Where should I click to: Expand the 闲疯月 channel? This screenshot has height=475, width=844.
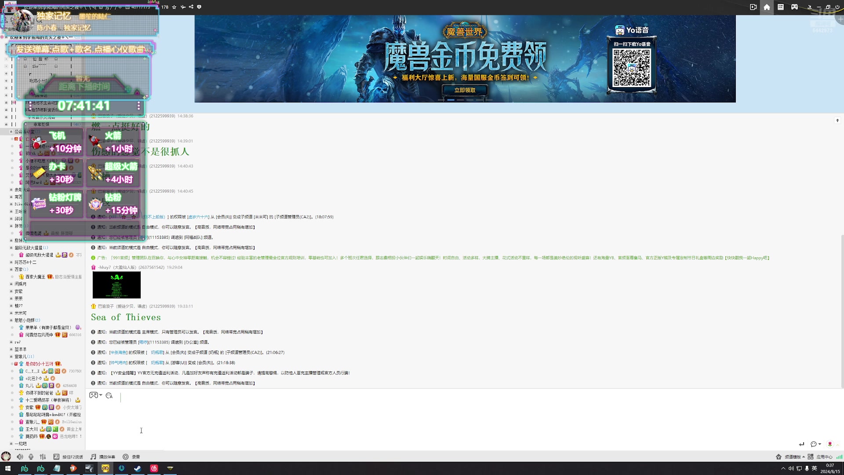click(11, 284)
